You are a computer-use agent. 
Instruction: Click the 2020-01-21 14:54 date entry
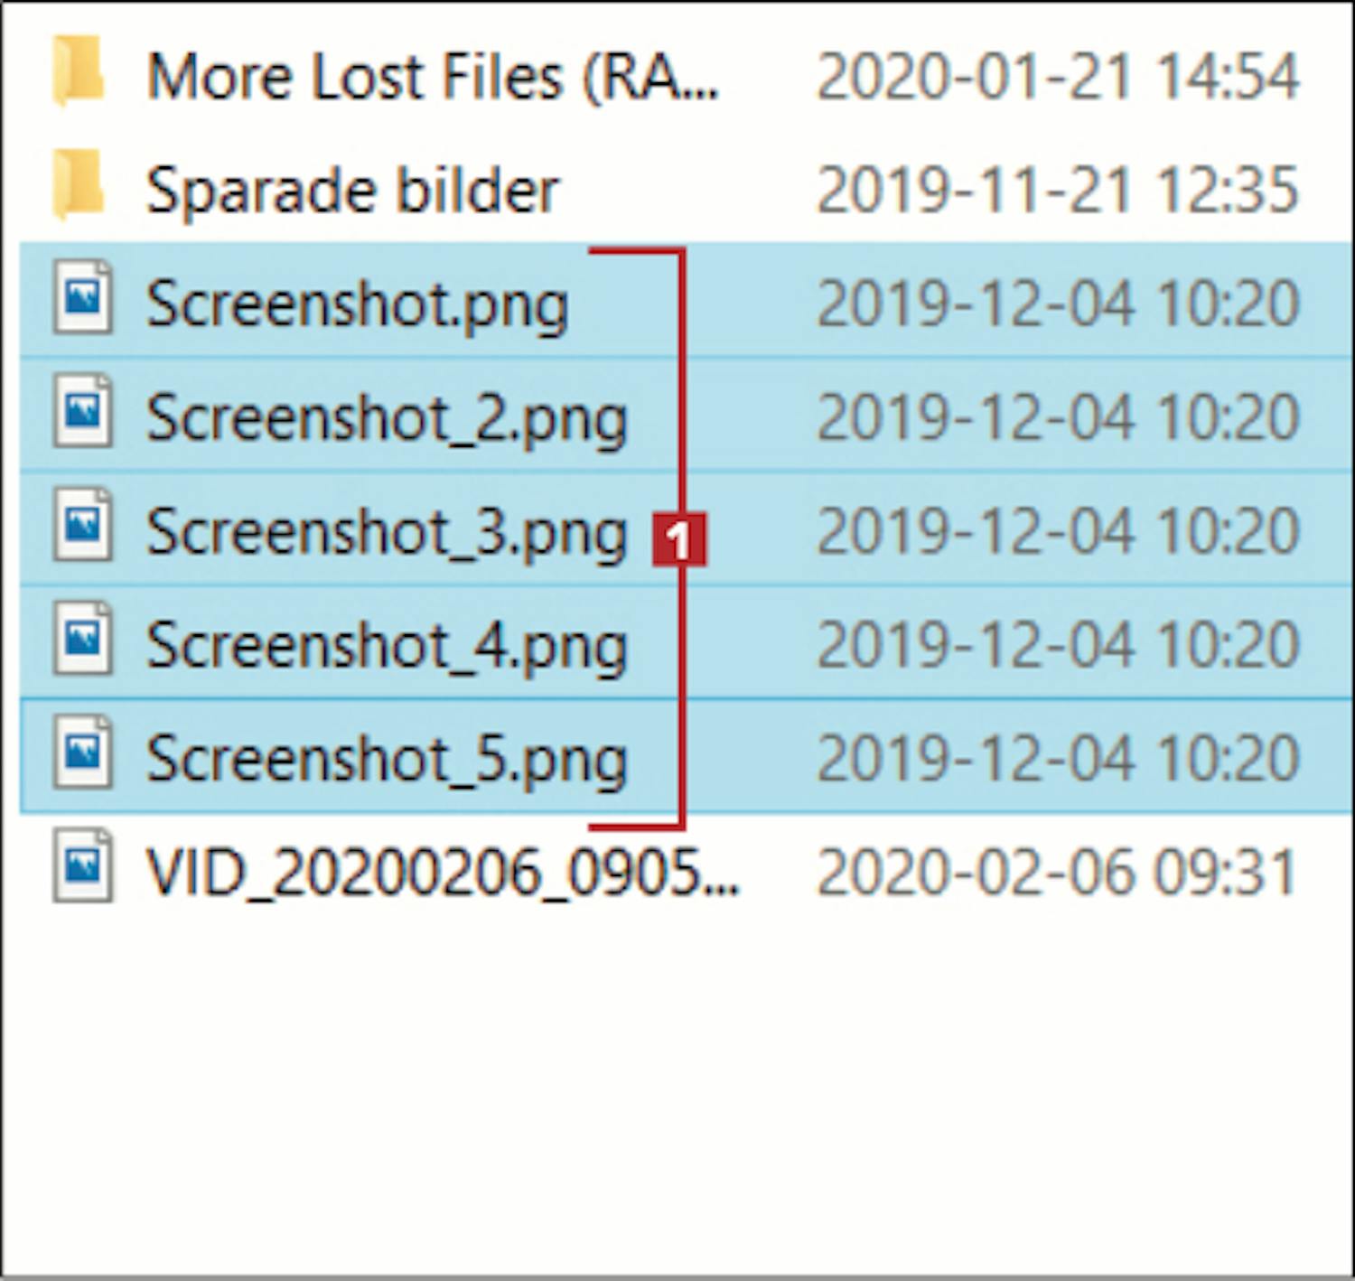[1057, 76]
